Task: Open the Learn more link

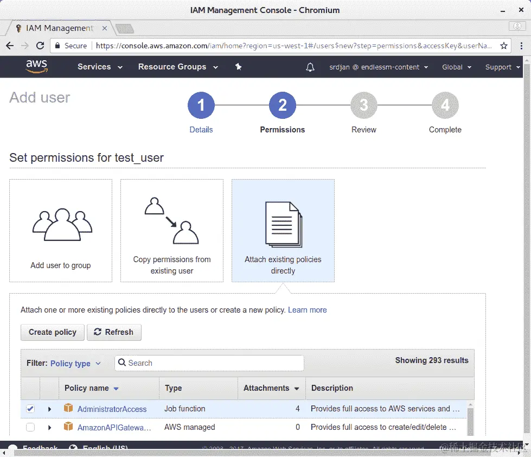Action: pos(307,310)
